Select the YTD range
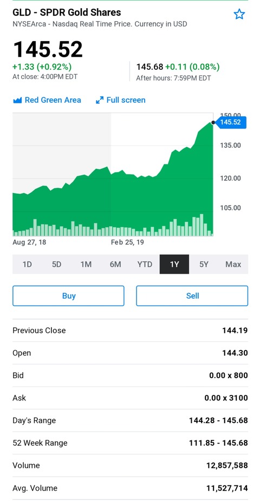Image resolution: width=260 pixels, height=501 pixels. [145, 264]
